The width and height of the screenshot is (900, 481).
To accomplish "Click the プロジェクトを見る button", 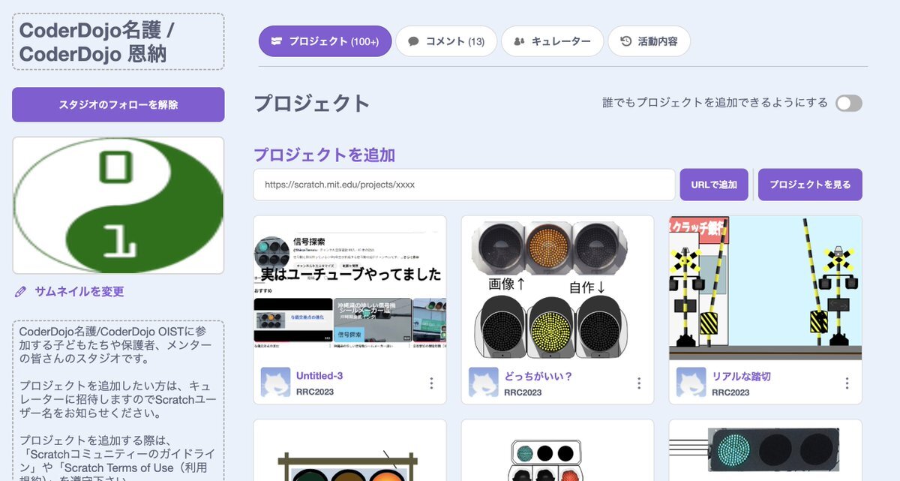I will (x=810, y=185).
